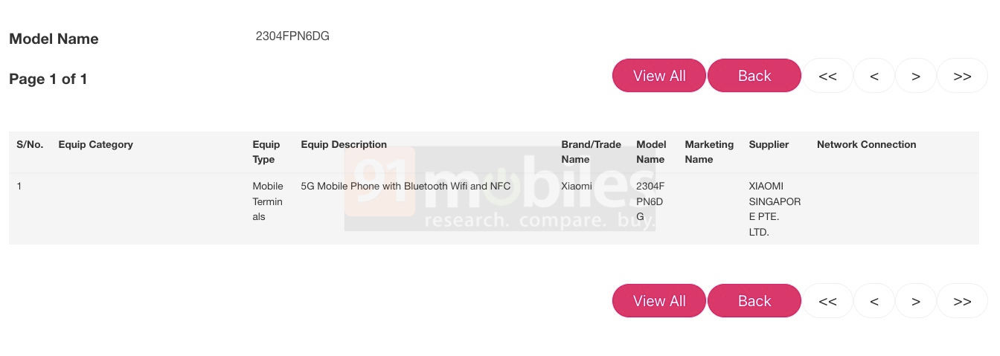Click bottom >> last page button
Viewport: 1000px width, 356px height.
click(x=962, y=301)
